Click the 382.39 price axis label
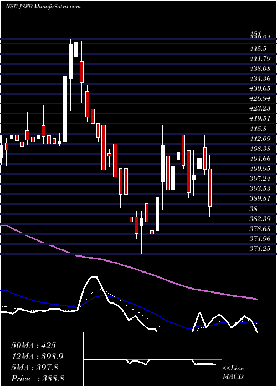The image size is (277, 387). 259,219
